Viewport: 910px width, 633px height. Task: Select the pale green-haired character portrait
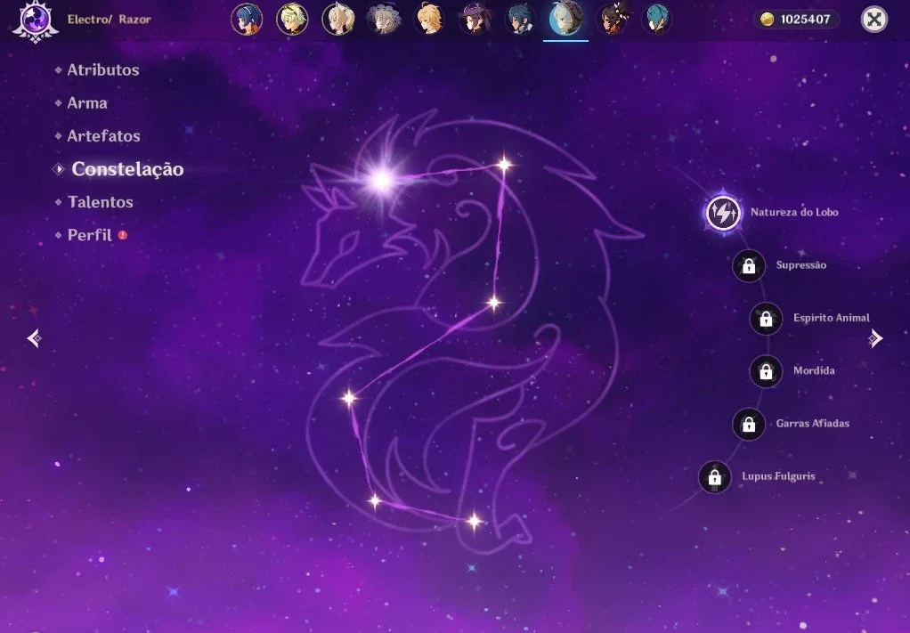pyautogui.click(x=292, y=20)
